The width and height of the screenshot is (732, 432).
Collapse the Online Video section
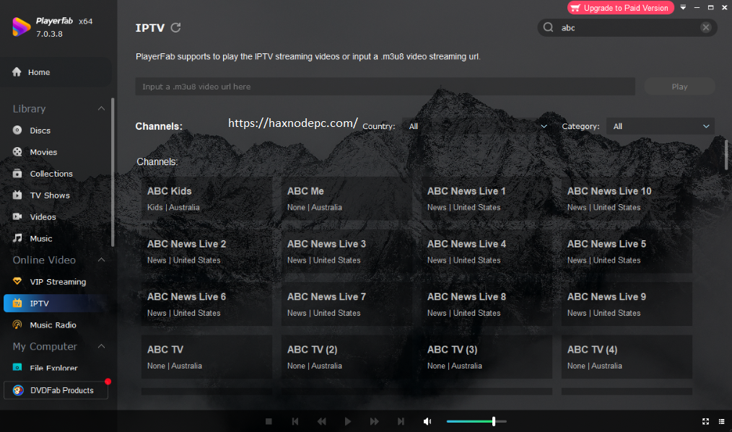pos(101,260)
